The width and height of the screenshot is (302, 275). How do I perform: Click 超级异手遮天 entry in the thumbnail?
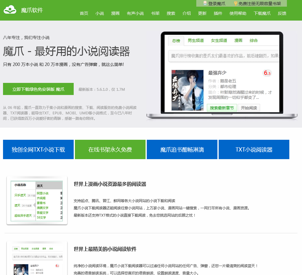23,216
